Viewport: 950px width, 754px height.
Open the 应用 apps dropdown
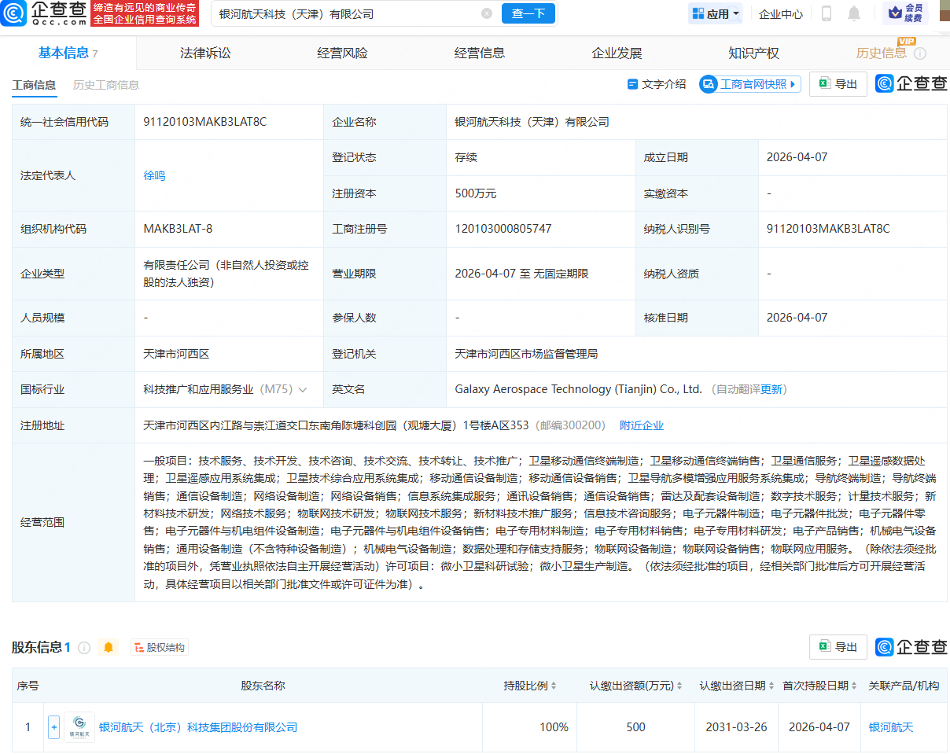(715, 13)
